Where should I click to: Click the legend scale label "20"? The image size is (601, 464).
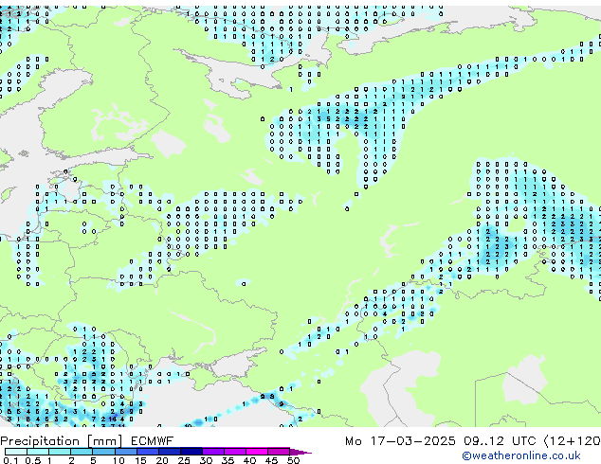click(x=162, y=460)
